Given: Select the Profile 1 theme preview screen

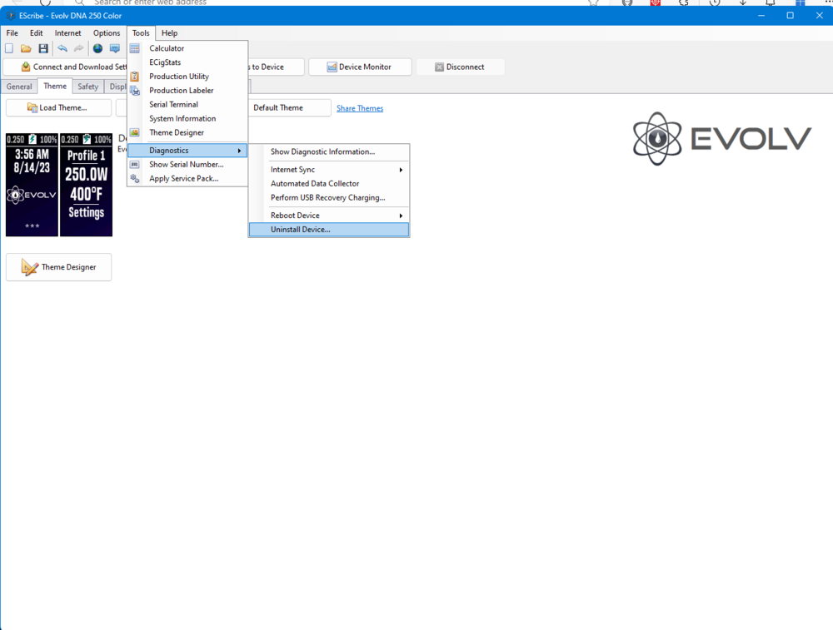Looking at the screenshot, I should [86, 184].
